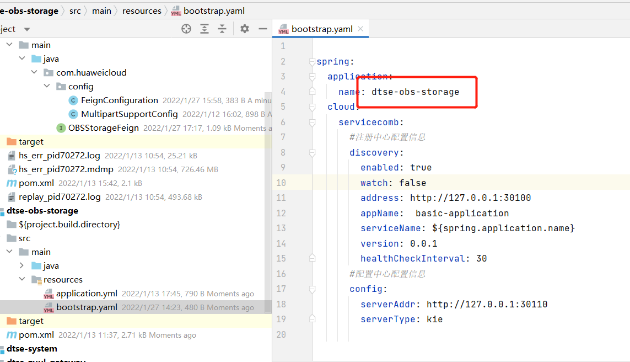Screen dimensions: 630x362
Task: Open application.yml in the project tree
Action: 87,294
